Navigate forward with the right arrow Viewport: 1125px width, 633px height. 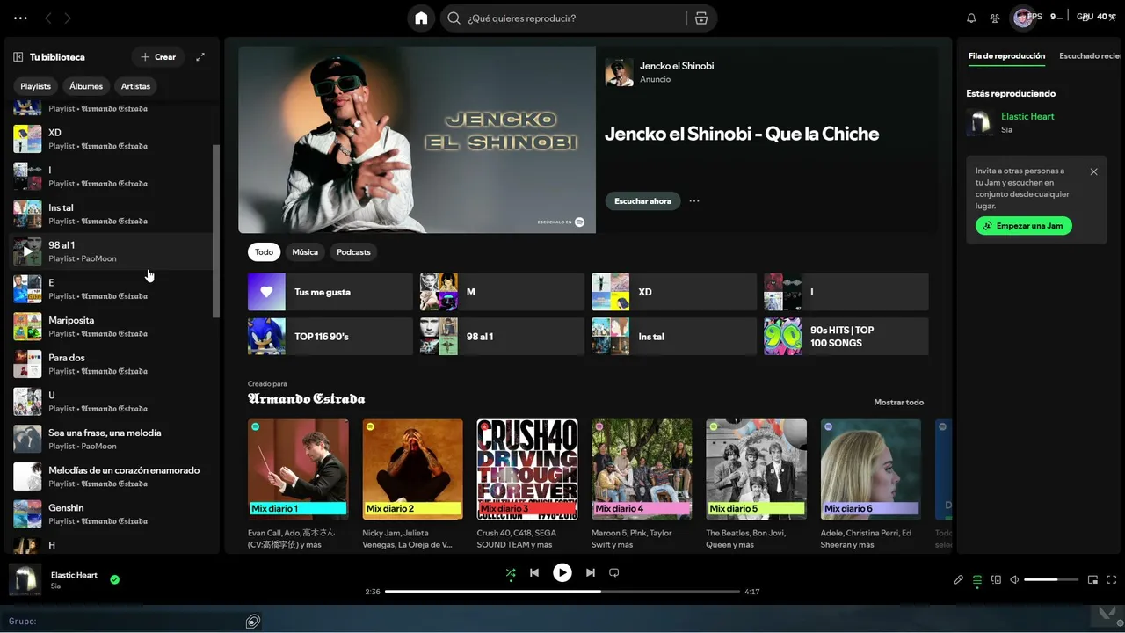[x=68, y=18]
